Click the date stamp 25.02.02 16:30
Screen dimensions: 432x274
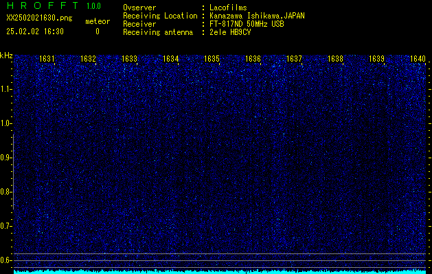tap(35, 32)
